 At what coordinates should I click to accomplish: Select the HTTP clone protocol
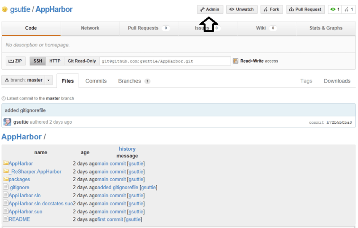55,61
